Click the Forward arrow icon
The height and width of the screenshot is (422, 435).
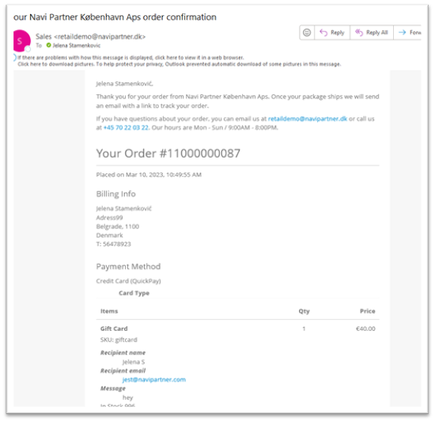click(x=403, y=32)
